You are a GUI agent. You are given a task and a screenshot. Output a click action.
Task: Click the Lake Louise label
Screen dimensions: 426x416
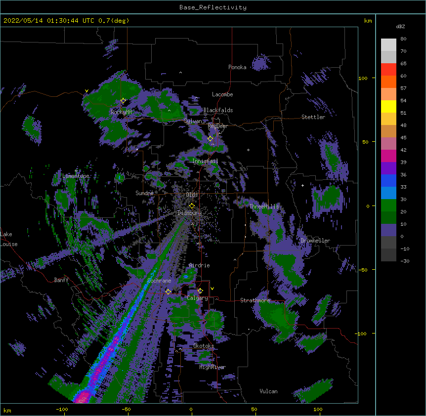(x=9, y=239)
